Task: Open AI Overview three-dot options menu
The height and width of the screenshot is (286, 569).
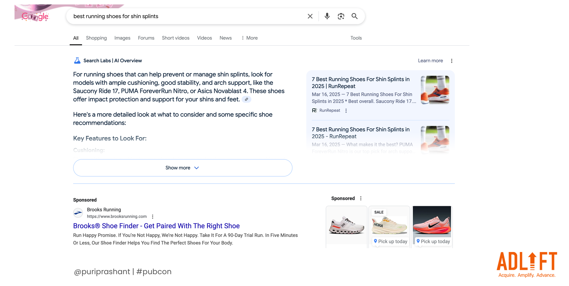Action: [452, 61]
